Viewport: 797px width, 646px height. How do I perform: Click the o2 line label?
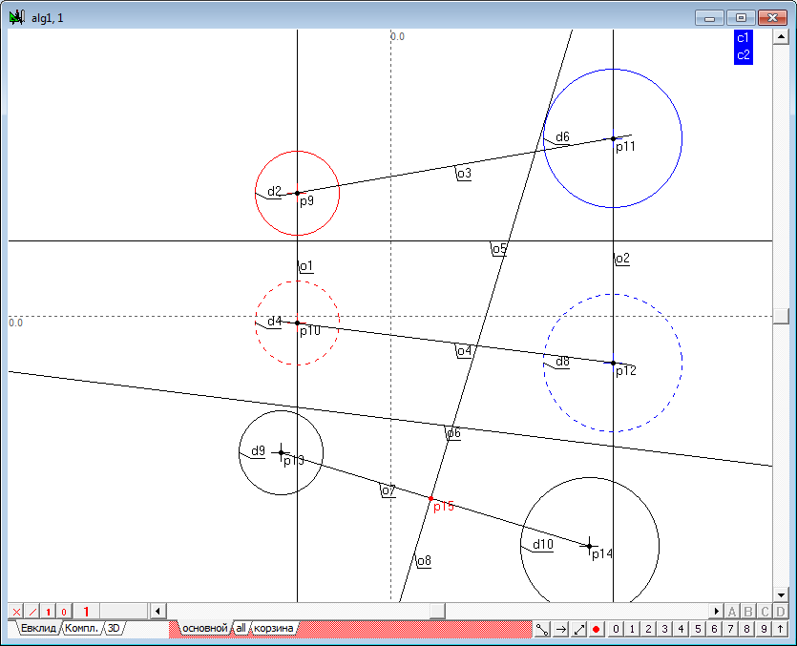coord(622,259)
